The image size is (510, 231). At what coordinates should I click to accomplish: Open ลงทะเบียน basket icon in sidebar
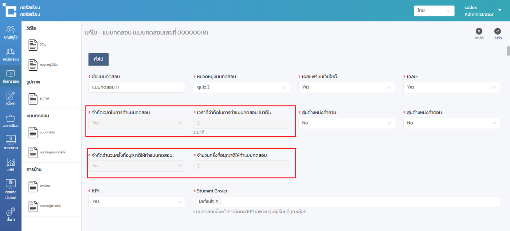(11, 121)
